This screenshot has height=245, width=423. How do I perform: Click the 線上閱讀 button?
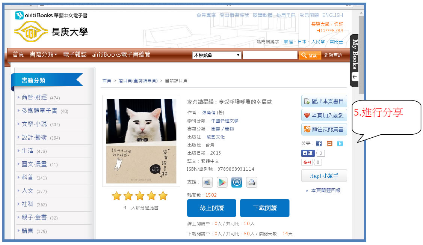[211, 208]
